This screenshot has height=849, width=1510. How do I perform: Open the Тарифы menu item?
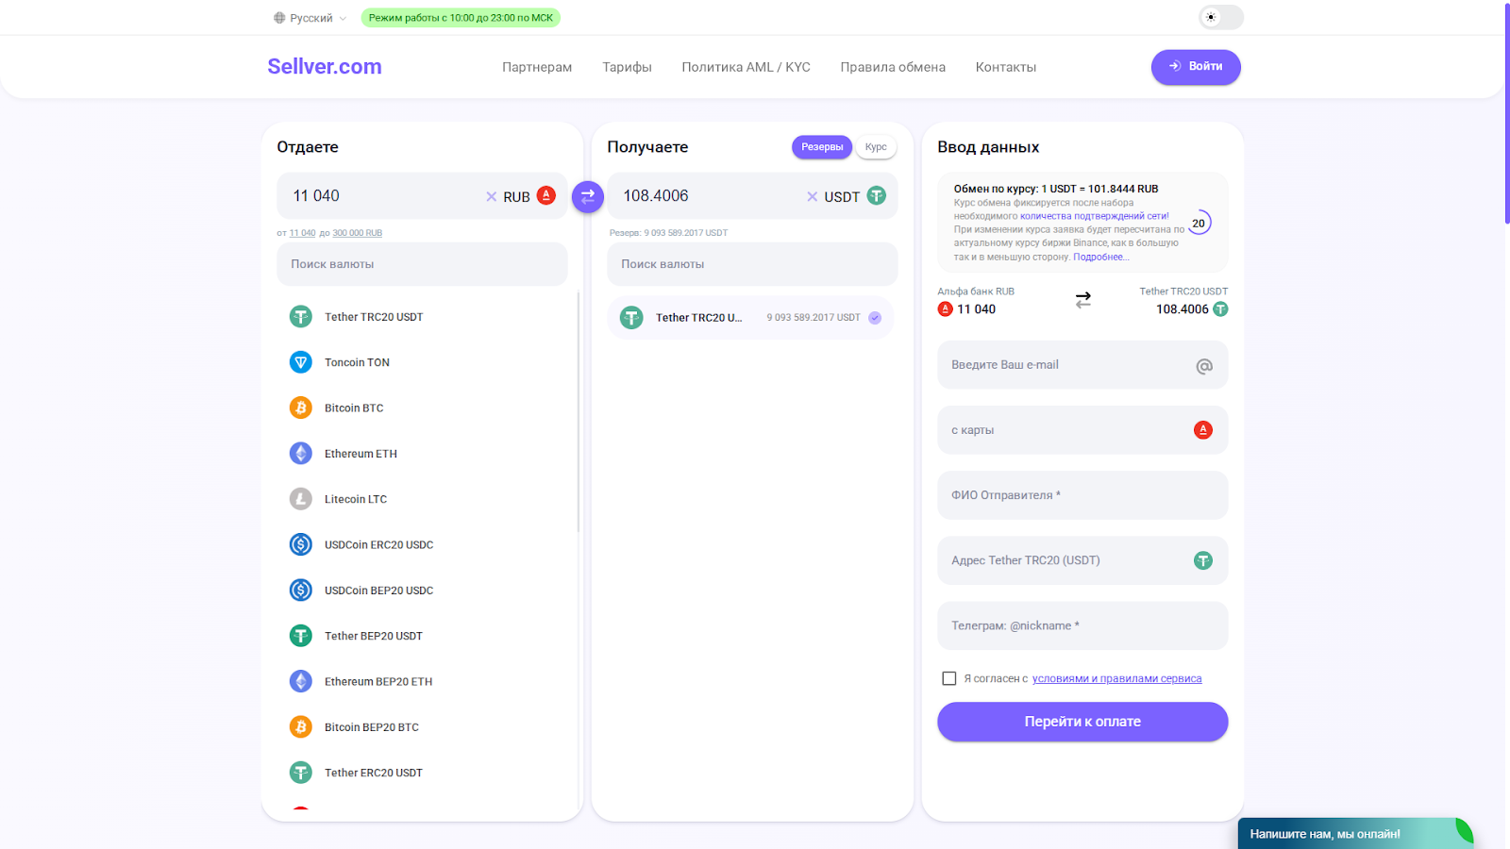click(x=627, y=67)
